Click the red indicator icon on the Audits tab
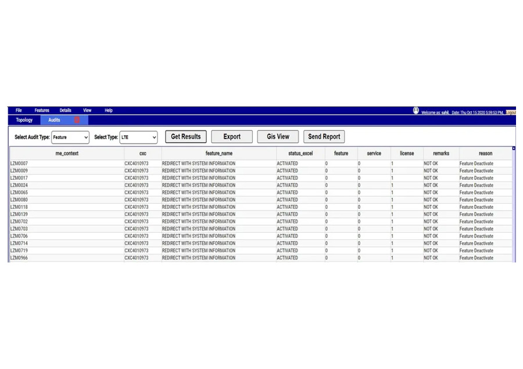The image size is (523, 369). [x=76, y=120]
